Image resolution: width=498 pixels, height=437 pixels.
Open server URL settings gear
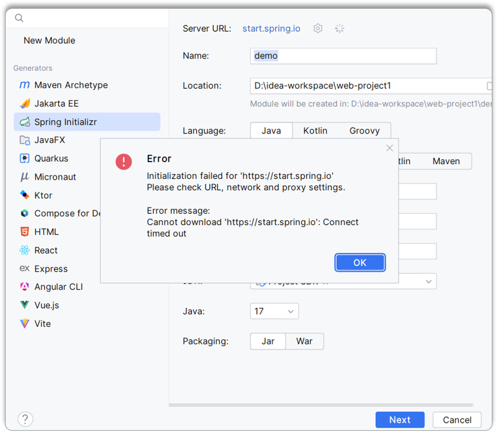(318, 29)
